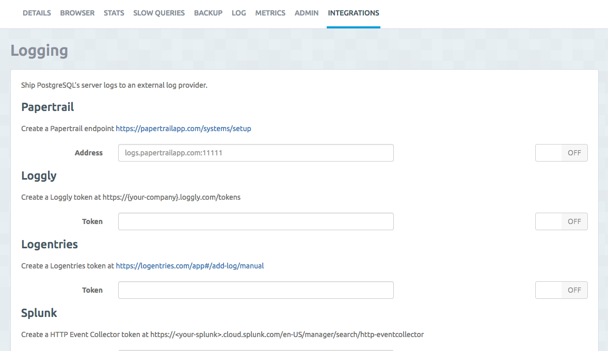608x351 pixels.
Task: Select the STATS tab
Action: [x=114, y=13]
